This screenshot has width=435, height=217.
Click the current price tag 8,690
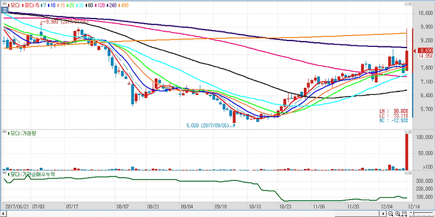pyautogui.click(x=426, y=51)
